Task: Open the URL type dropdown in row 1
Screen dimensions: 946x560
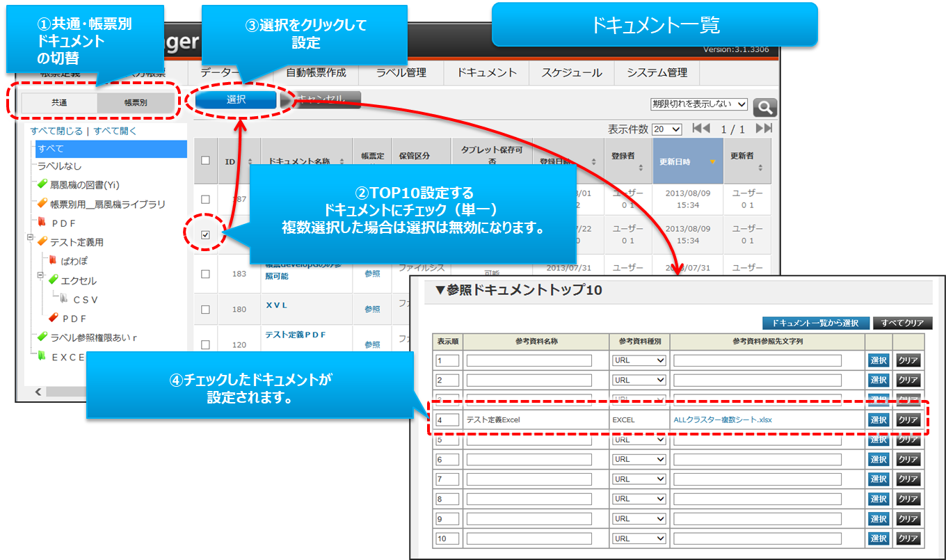Action: 639,360
